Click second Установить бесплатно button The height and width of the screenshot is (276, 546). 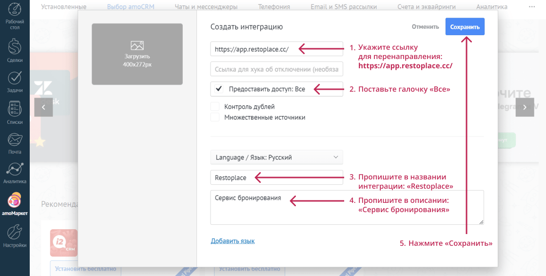pyautogui.click(x=250, y=269)
